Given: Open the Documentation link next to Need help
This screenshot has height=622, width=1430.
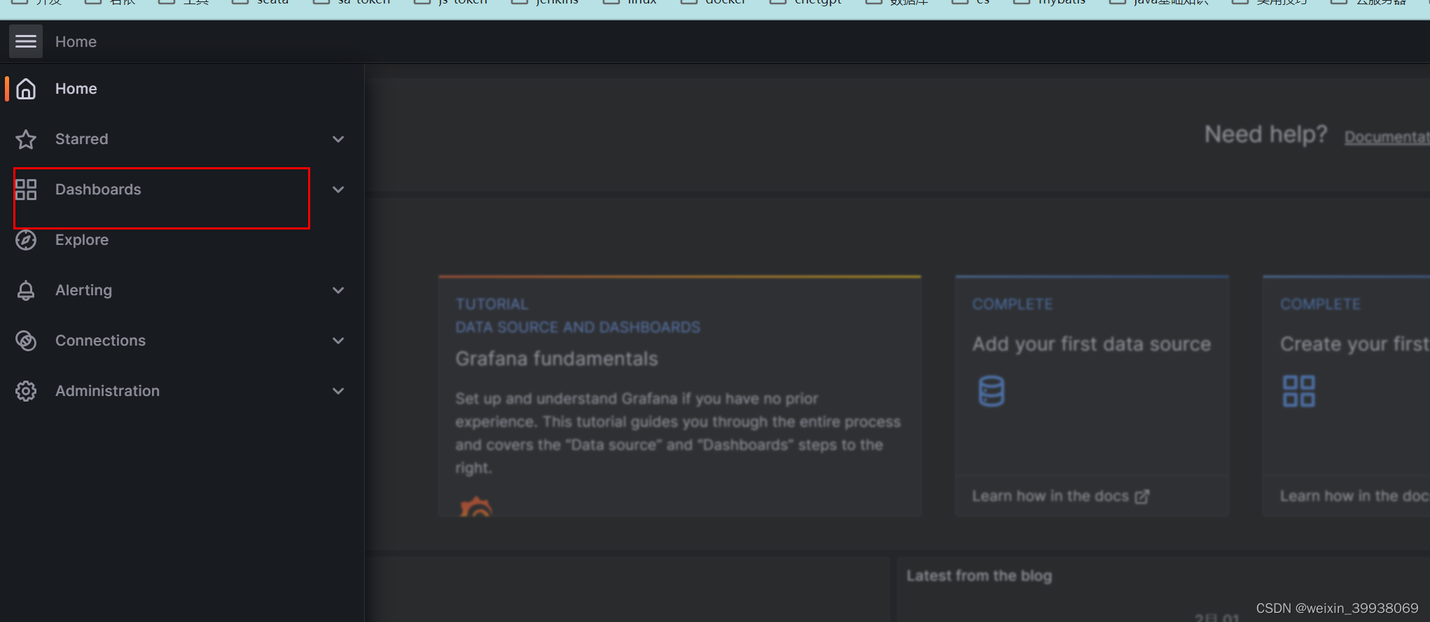Looking at the screenshot, I should pyautogui.click(x=1387, y=137).
